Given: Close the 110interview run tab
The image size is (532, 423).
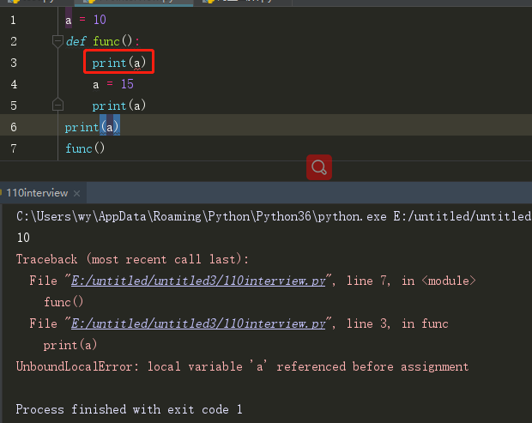Looking at the screenshot, I should (76, 194).
